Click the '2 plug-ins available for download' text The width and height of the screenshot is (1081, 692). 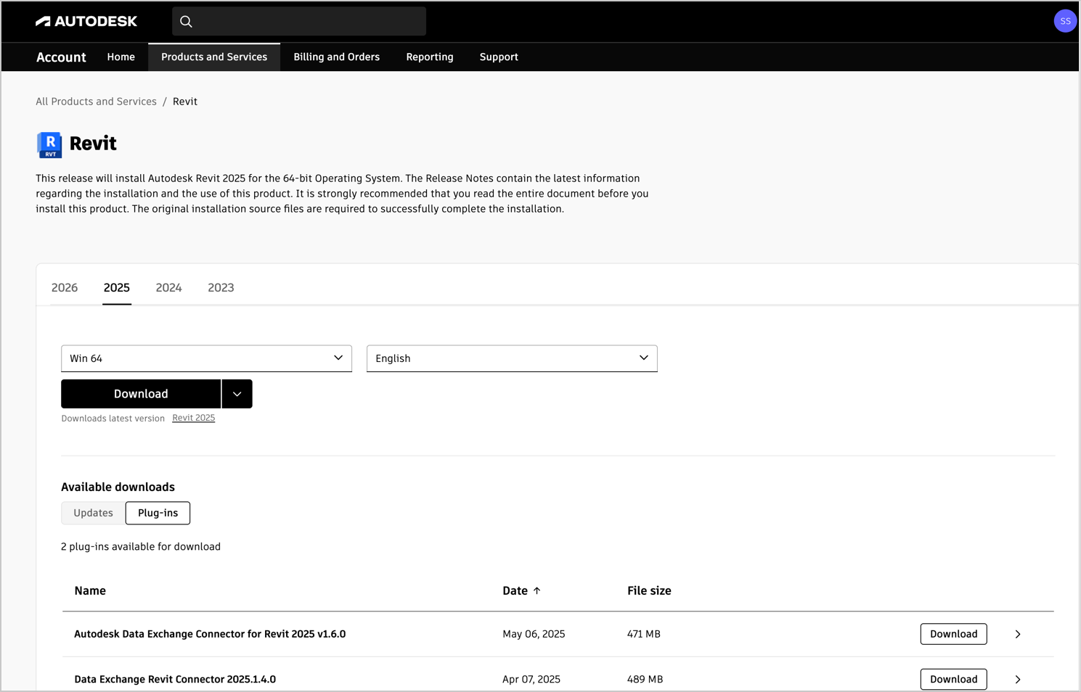tap(141, 547)
